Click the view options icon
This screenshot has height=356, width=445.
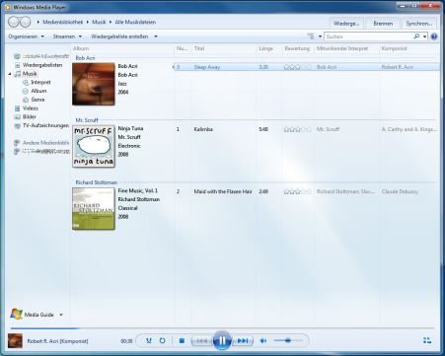(311, 36)
